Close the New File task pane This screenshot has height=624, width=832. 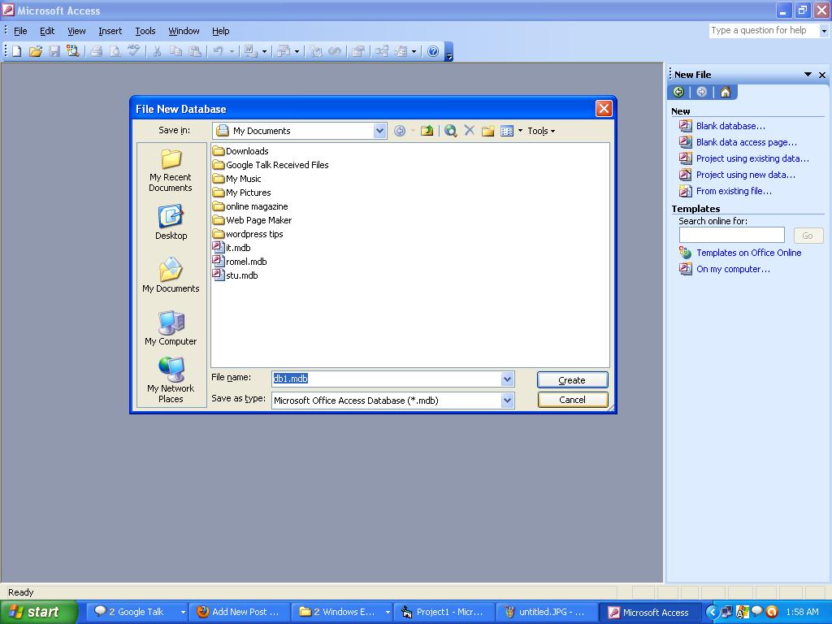(x=822, y=75)
